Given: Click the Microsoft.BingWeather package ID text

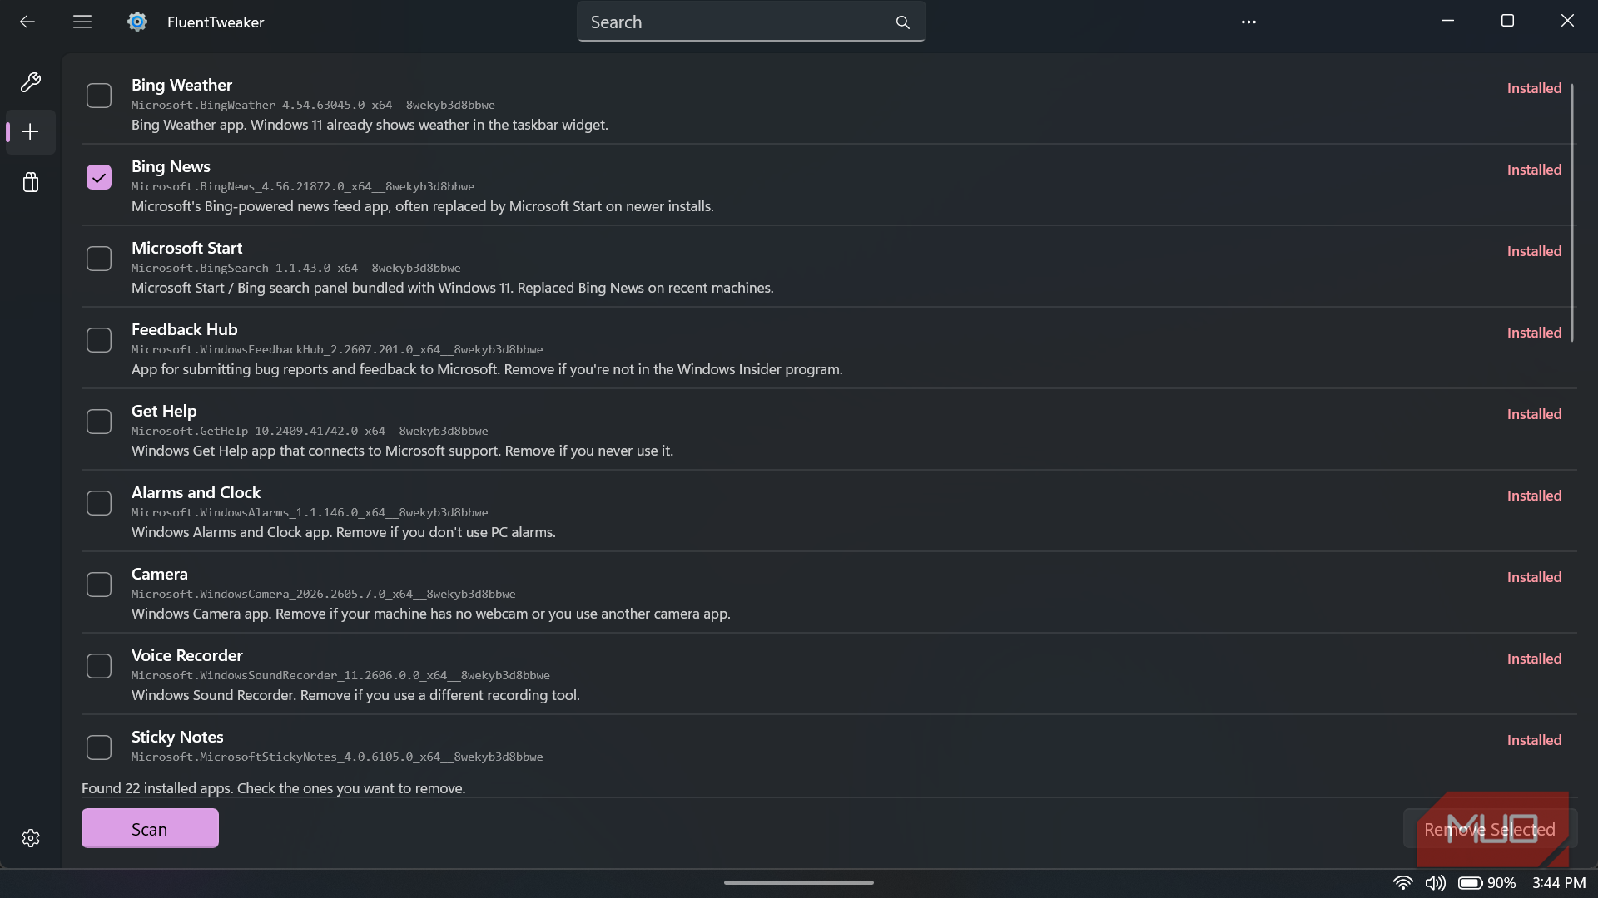Looking at the screenshot, I should click(313, 105).
